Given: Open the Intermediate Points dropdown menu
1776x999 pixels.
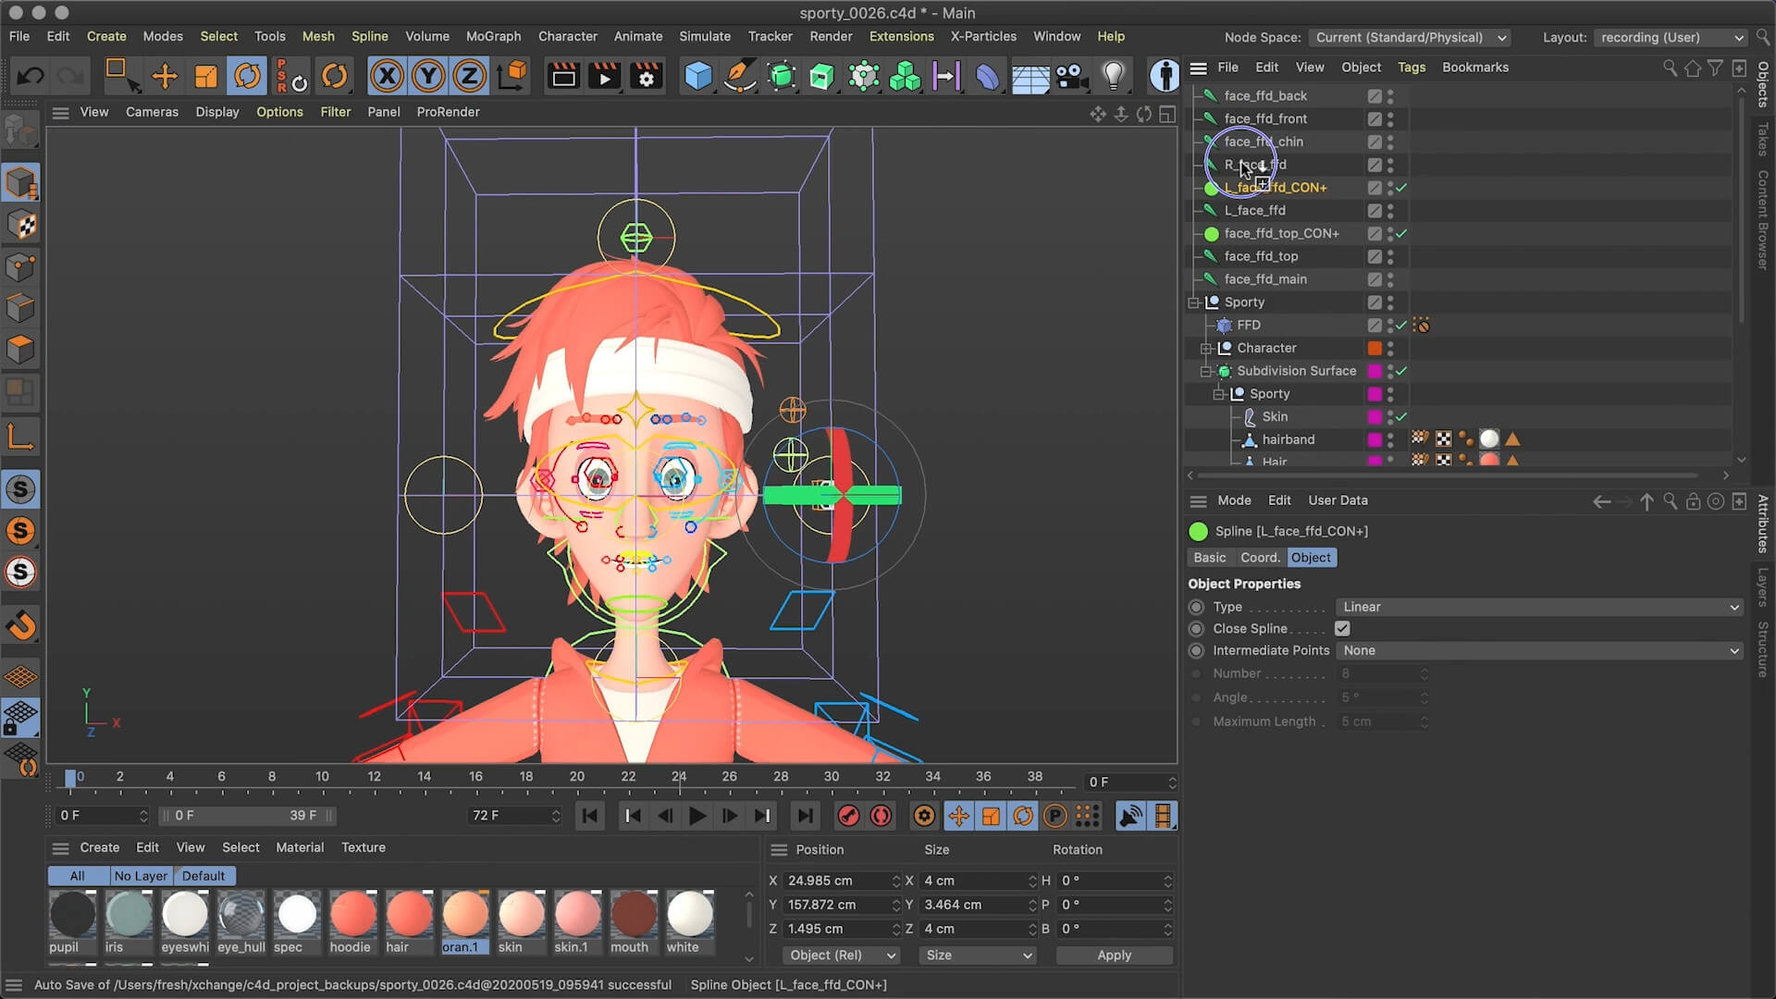Looking at the screenshot, I should [x=1538, y=650].
